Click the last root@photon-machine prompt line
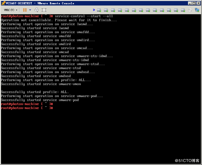 27,108
